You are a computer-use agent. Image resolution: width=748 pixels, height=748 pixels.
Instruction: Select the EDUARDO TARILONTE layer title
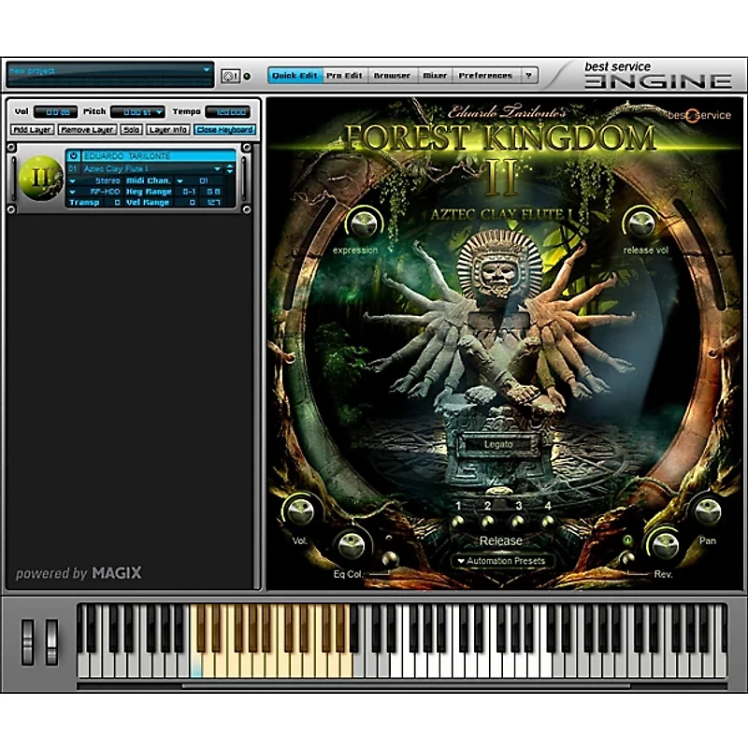pos(159,155)
